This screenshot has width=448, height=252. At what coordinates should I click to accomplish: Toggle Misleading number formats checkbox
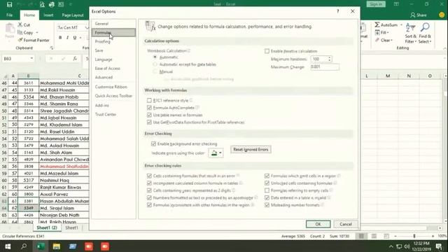click(267, 205)
